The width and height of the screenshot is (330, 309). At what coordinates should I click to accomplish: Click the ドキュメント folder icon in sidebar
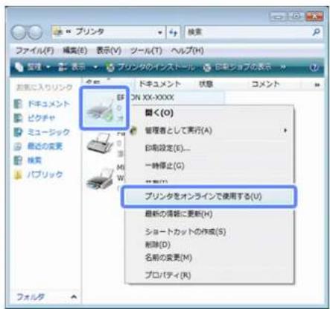18,104
